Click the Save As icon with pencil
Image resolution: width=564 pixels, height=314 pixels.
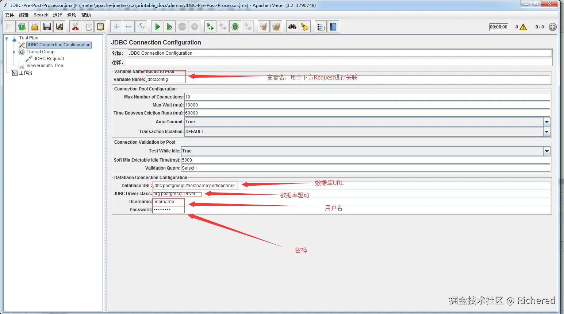(60, 27)
